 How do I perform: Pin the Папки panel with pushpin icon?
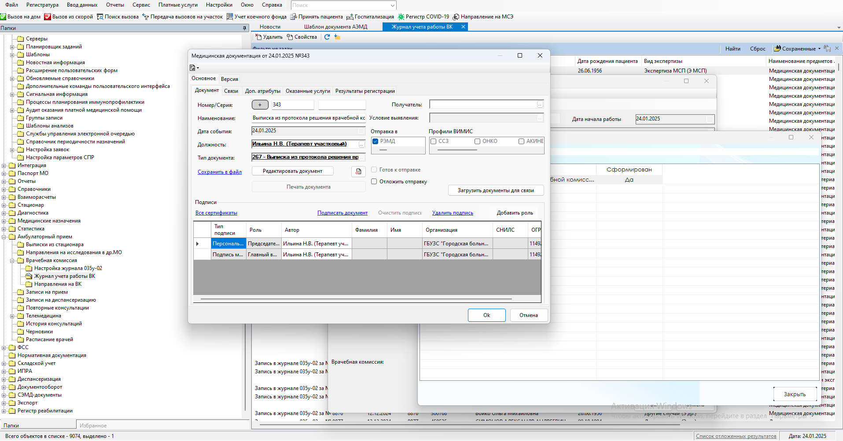(245, 28)
